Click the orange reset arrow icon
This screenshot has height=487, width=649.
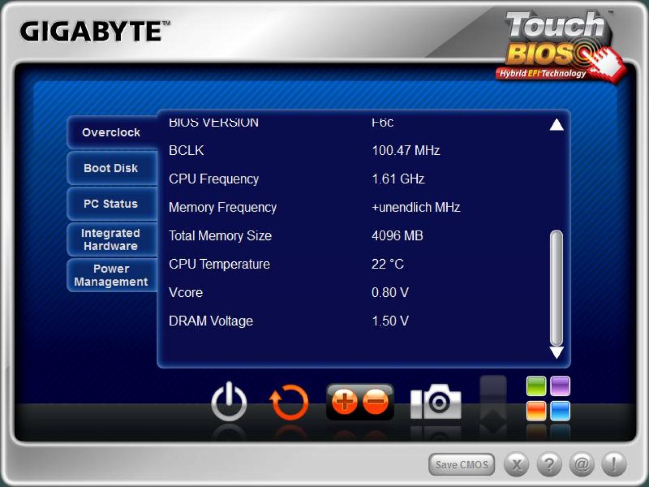(289, 402)
